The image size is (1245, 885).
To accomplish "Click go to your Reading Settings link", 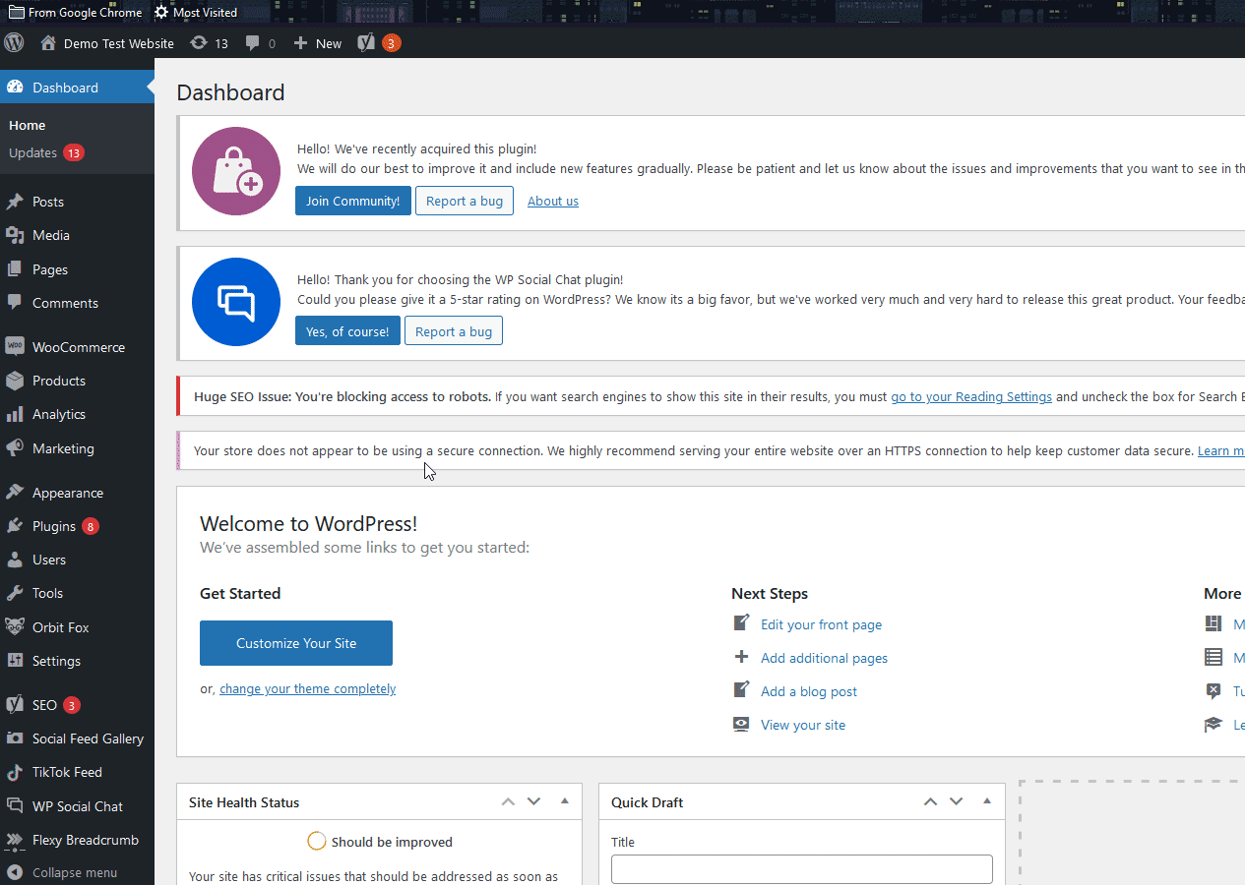I will point(971,396).
